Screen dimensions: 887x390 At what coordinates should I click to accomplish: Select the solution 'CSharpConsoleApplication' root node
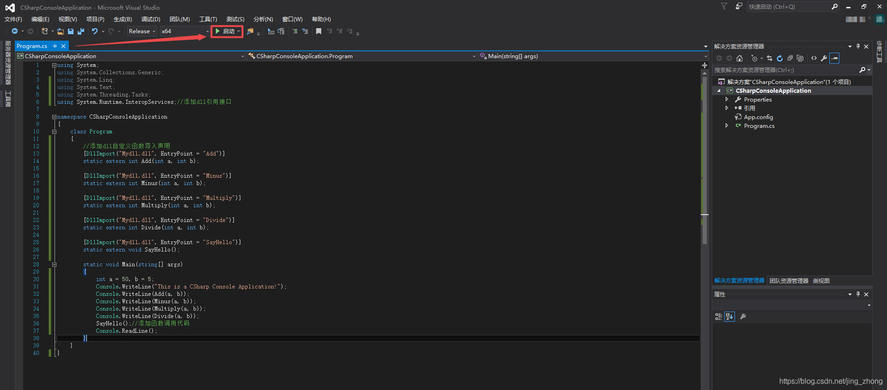pyautogui.click(x=789, y=82)
